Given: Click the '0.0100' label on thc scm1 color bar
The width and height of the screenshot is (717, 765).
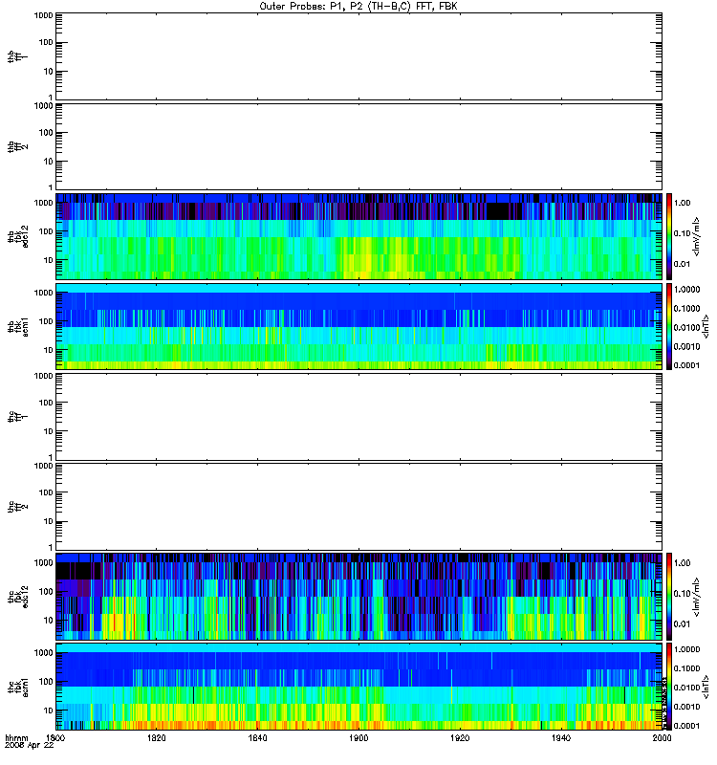Looking at the screenshot, I should click(x=686, y=688).
